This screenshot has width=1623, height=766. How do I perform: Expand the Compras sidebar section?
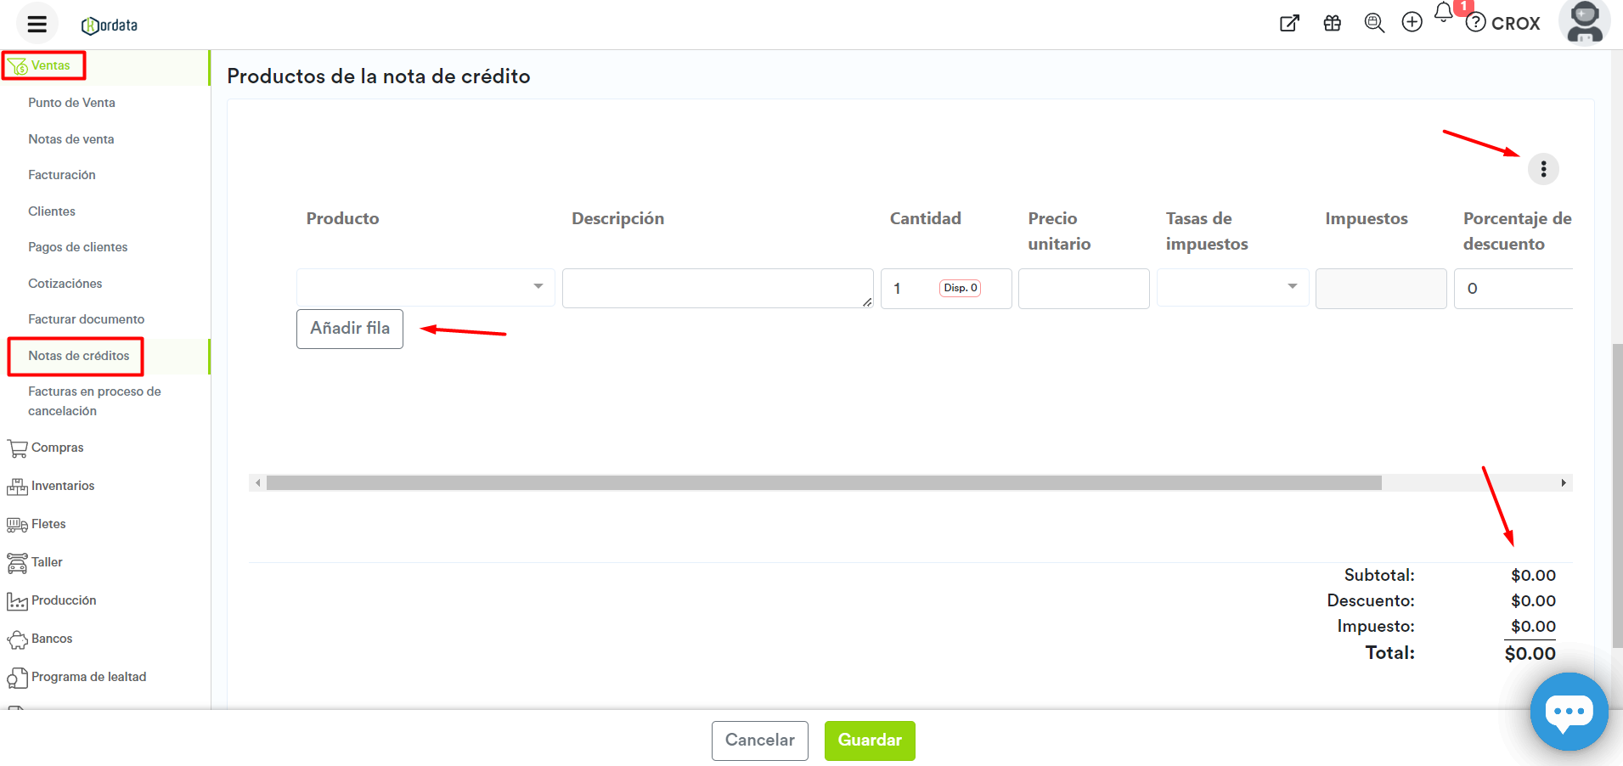[x=57, y=448]
